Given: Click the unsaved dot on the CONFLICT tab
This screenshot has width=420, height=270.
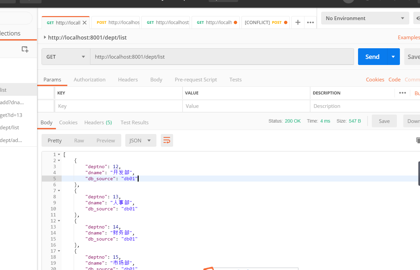Looking at the screenshot, I should [x=286, y=22].
